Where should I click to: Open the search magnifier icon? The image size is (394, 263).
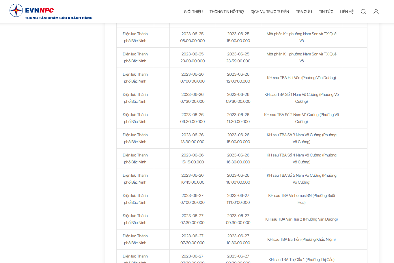[x=363, y=12]
